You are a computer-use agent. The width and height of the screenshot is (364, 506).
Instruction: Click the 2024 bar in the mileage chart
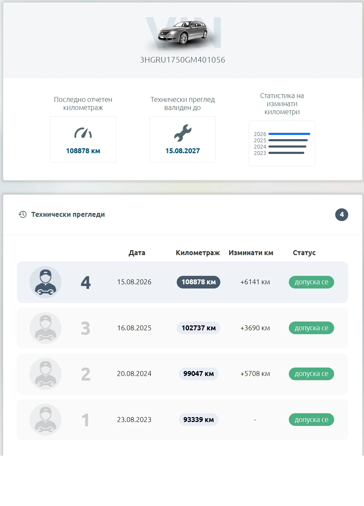click(x=287, y=147)
